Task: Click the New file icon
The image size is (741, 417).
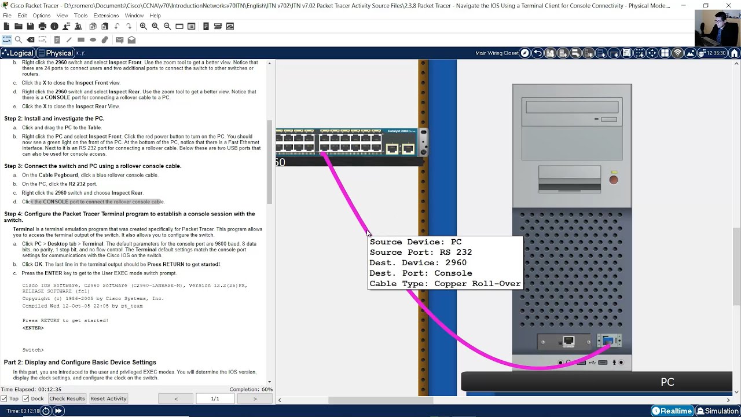Action: pyautogui.click(x=6, y=27)
